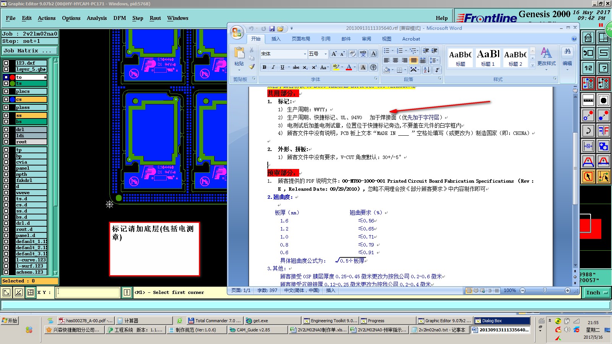612x344 pixels.
Task: Toggle checkbox for layer 123.dxf
Action: click(6, 63)
